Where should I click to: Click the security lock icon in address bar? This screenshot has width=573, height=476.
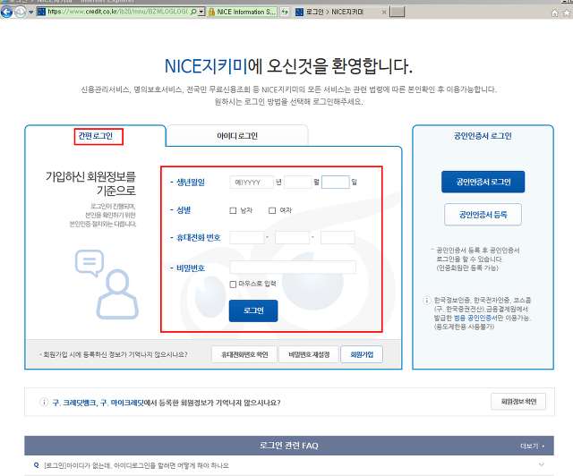point(211,12)
